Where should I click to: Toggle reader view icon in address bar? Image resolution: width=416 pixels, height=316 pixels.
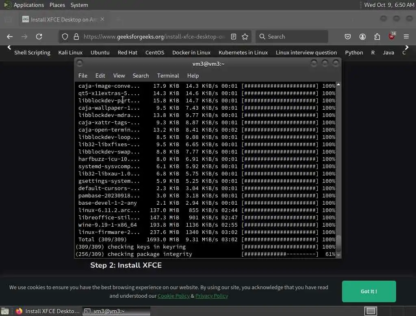[234, 37]
